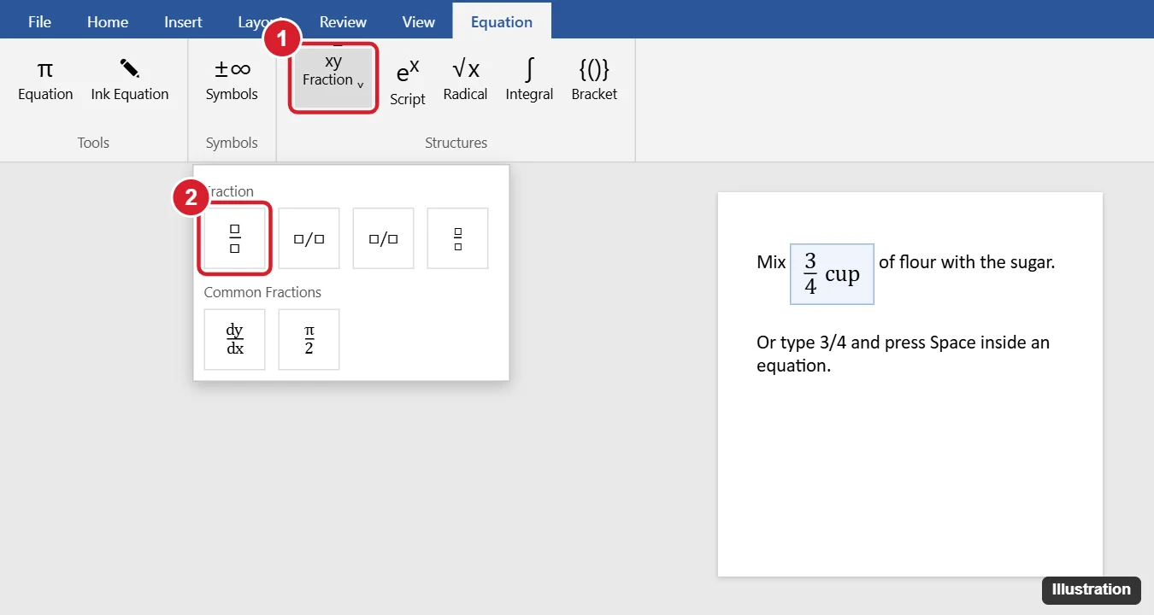Open the Insert ribbon tab
Screen dimensions: 1154x615
pos(183,22)
